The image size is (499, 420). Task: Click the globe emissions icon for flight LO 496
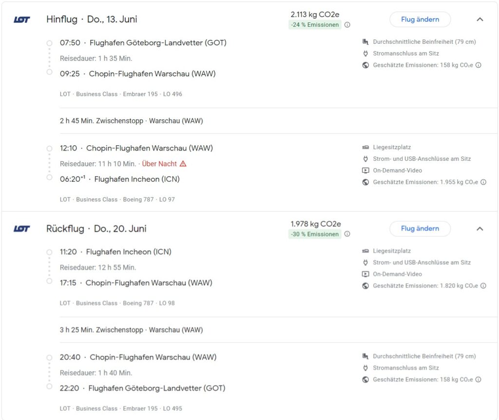pos(365,65)
